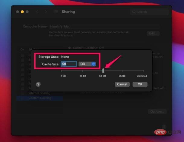Select Content Caching in the service list
184x142 pixels.
pyautogui.click(x=40, y=98)
